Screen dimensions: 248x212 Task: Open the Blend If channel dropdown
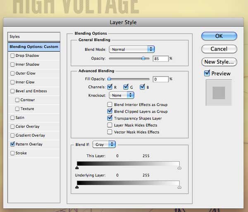tap(104, 145)
